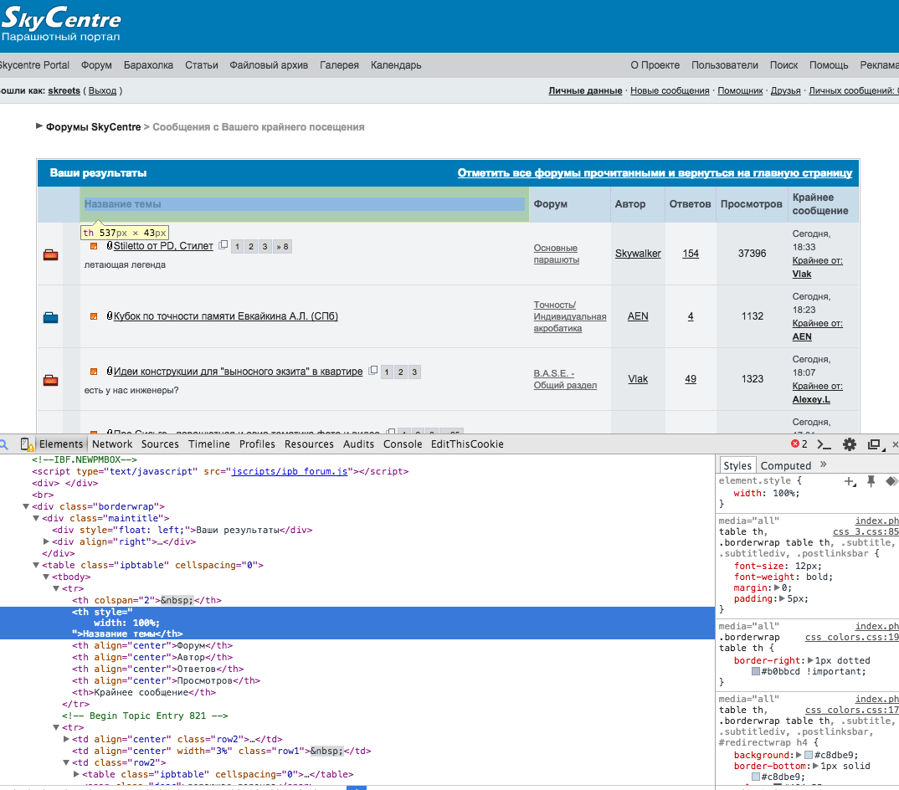The image size is (899, 790).
Task: Switch to the Computed styles tab
Action: point(785,465)
